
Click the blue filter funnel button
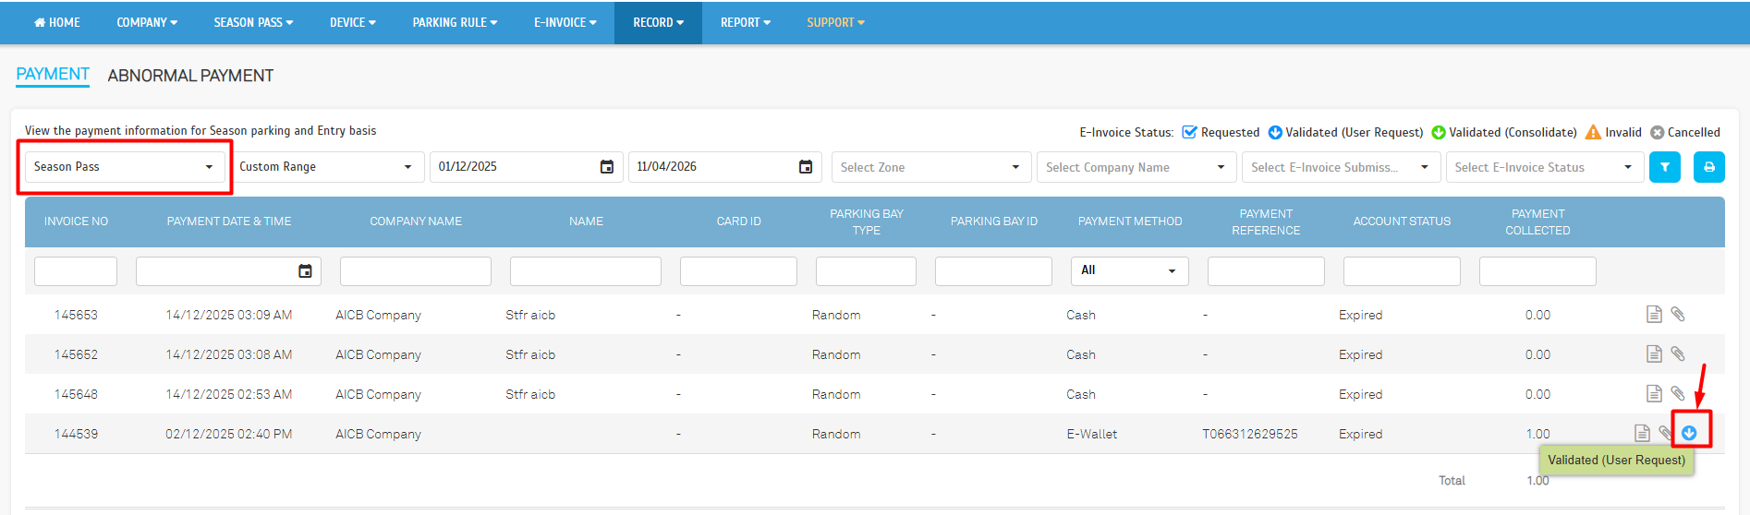pyautogui.click(x=1664, y=167)
